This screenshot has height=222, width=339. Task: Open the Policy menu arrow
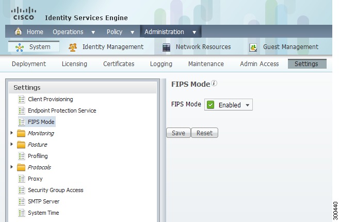tap(132, 33)
